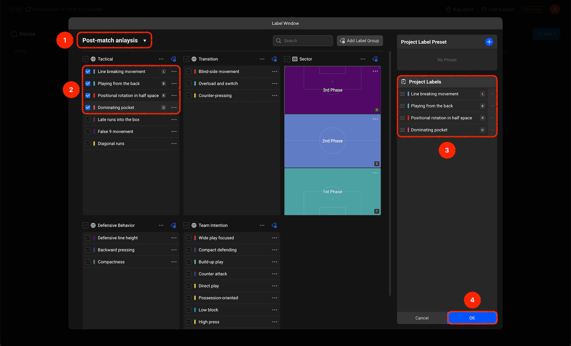Uncheck the Playing from the back label
Screen dimensions: 571x346
coord(88,83)
